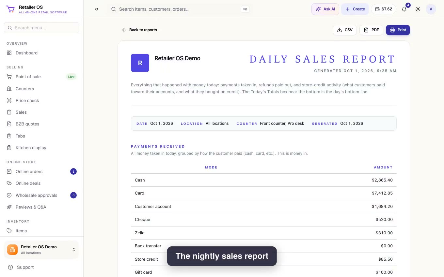
Task: Open Online deals
Action: (x=41, y=183)
